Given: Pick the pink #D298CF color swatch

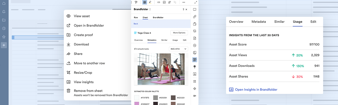Looking at the screenshot, I should (x=137, y=103).
